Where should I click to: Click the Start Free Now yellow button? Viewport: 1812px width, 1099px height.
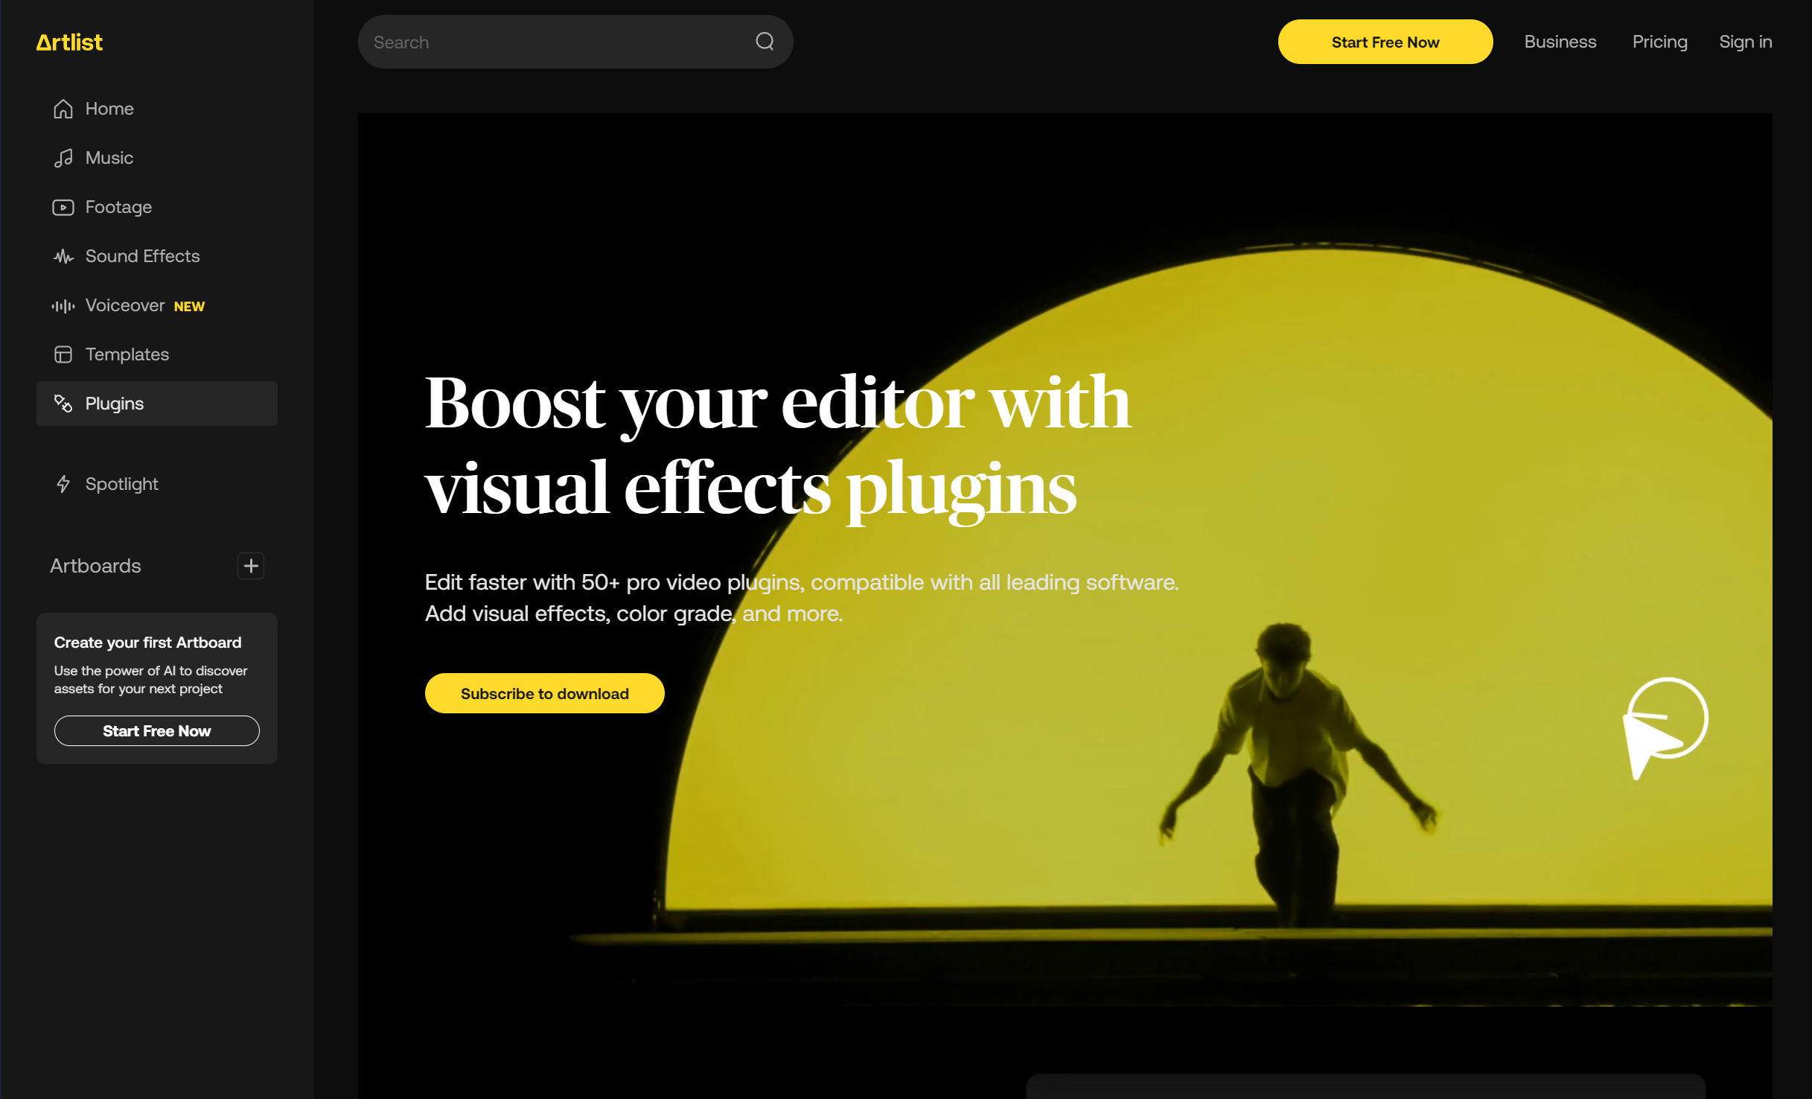[x=1385, y=42]
